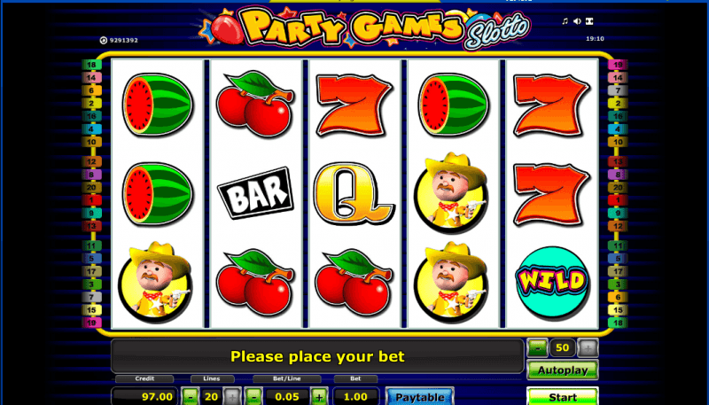Click the golden Q symbol
709x405 pixels.
354,193
